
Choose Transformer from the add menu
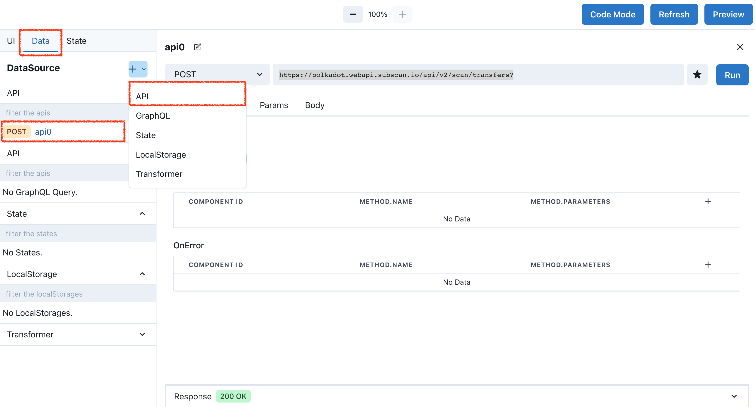(188, 174)
